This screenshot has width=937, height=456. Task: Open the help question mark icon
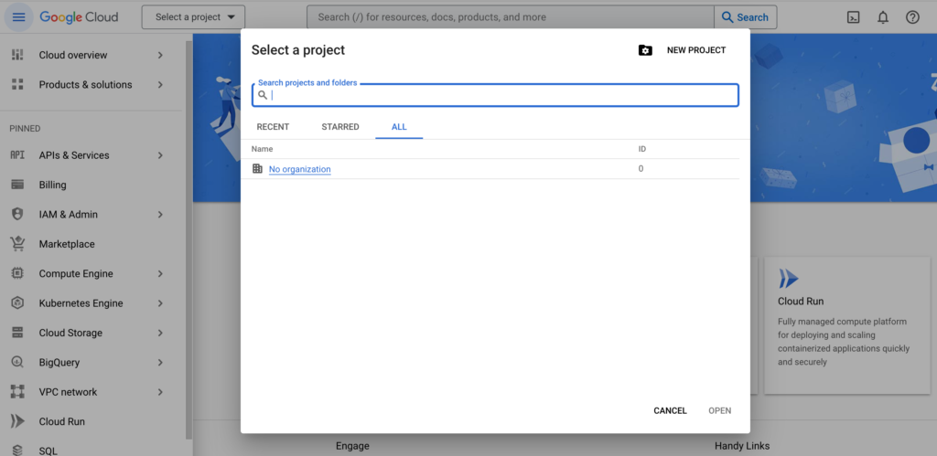click(x=912, y=17)
